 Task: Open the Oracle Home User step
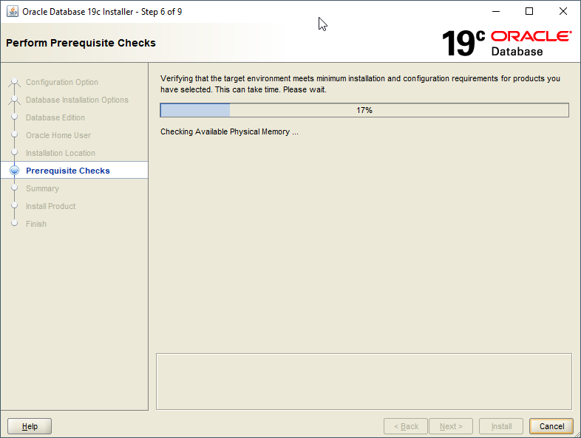coord(58,135)
